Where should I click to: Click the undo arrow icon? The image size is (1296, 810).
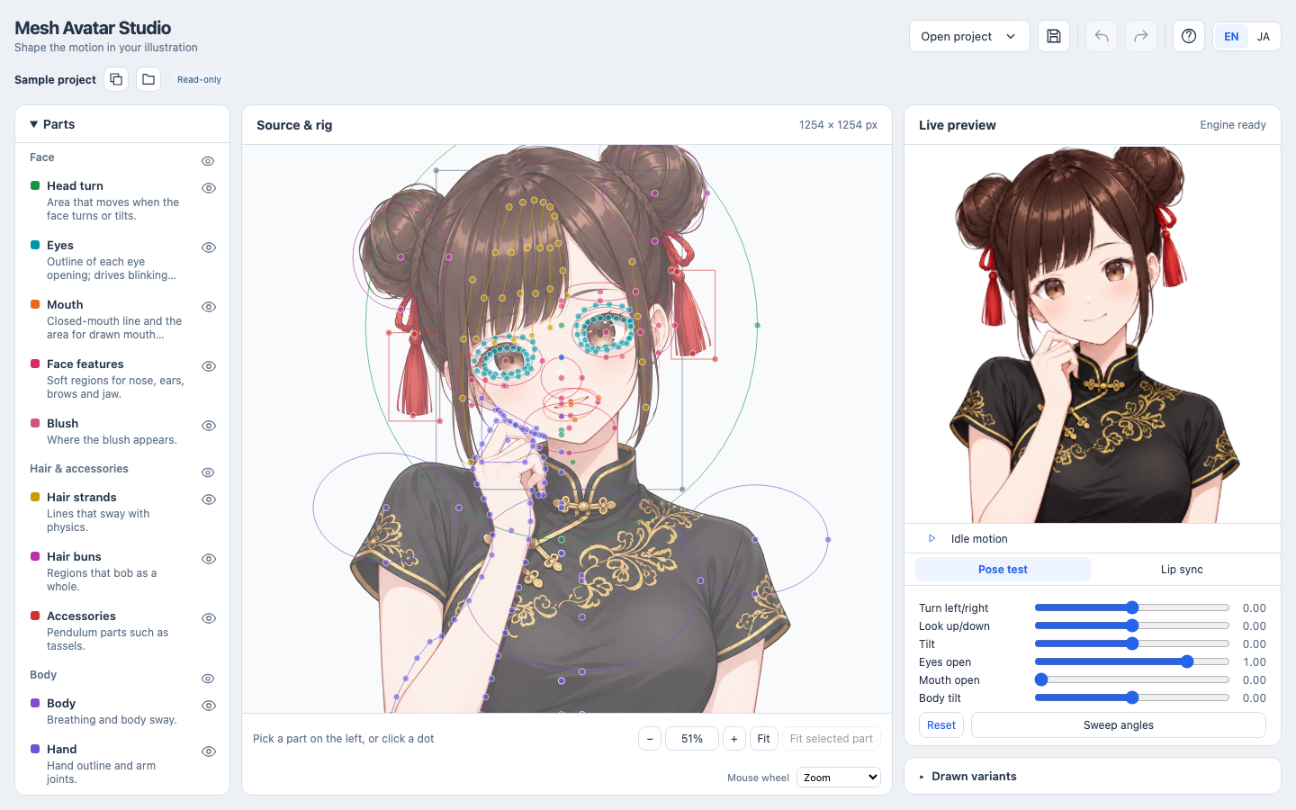[x=1102, y=36]
